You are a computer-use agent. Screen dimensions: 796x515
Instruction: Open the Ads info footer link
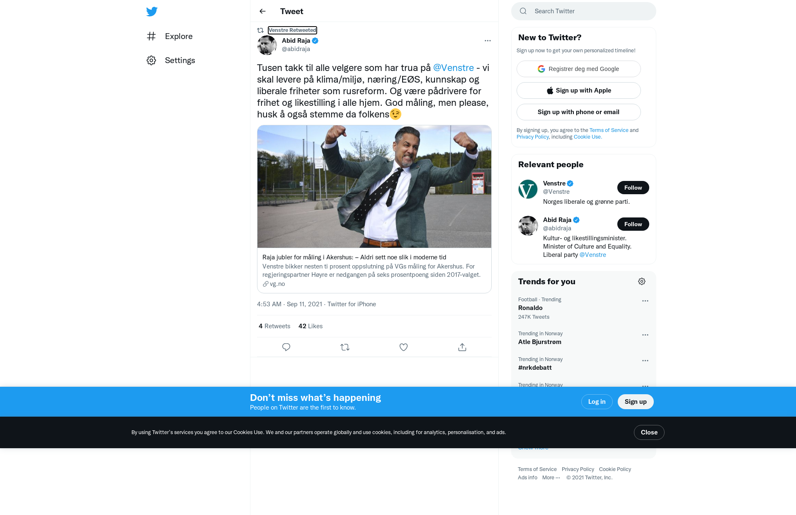527,478
